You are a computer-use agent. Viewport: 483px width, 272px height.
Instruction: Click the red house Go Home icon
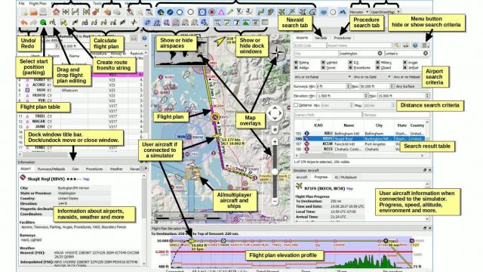coord(56,12)
